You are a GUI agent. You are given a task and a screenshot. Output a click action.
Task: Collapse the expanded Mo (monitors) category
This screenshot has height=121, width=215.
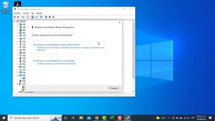tap(17, 75)
